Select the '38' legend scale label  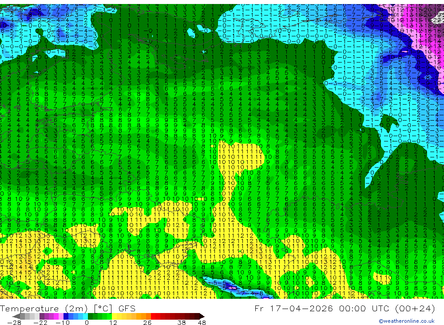[x=181, y=322]
